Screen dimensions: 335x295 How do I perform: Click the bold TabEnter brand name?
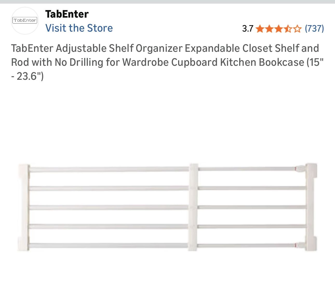(x=67, y=14)
